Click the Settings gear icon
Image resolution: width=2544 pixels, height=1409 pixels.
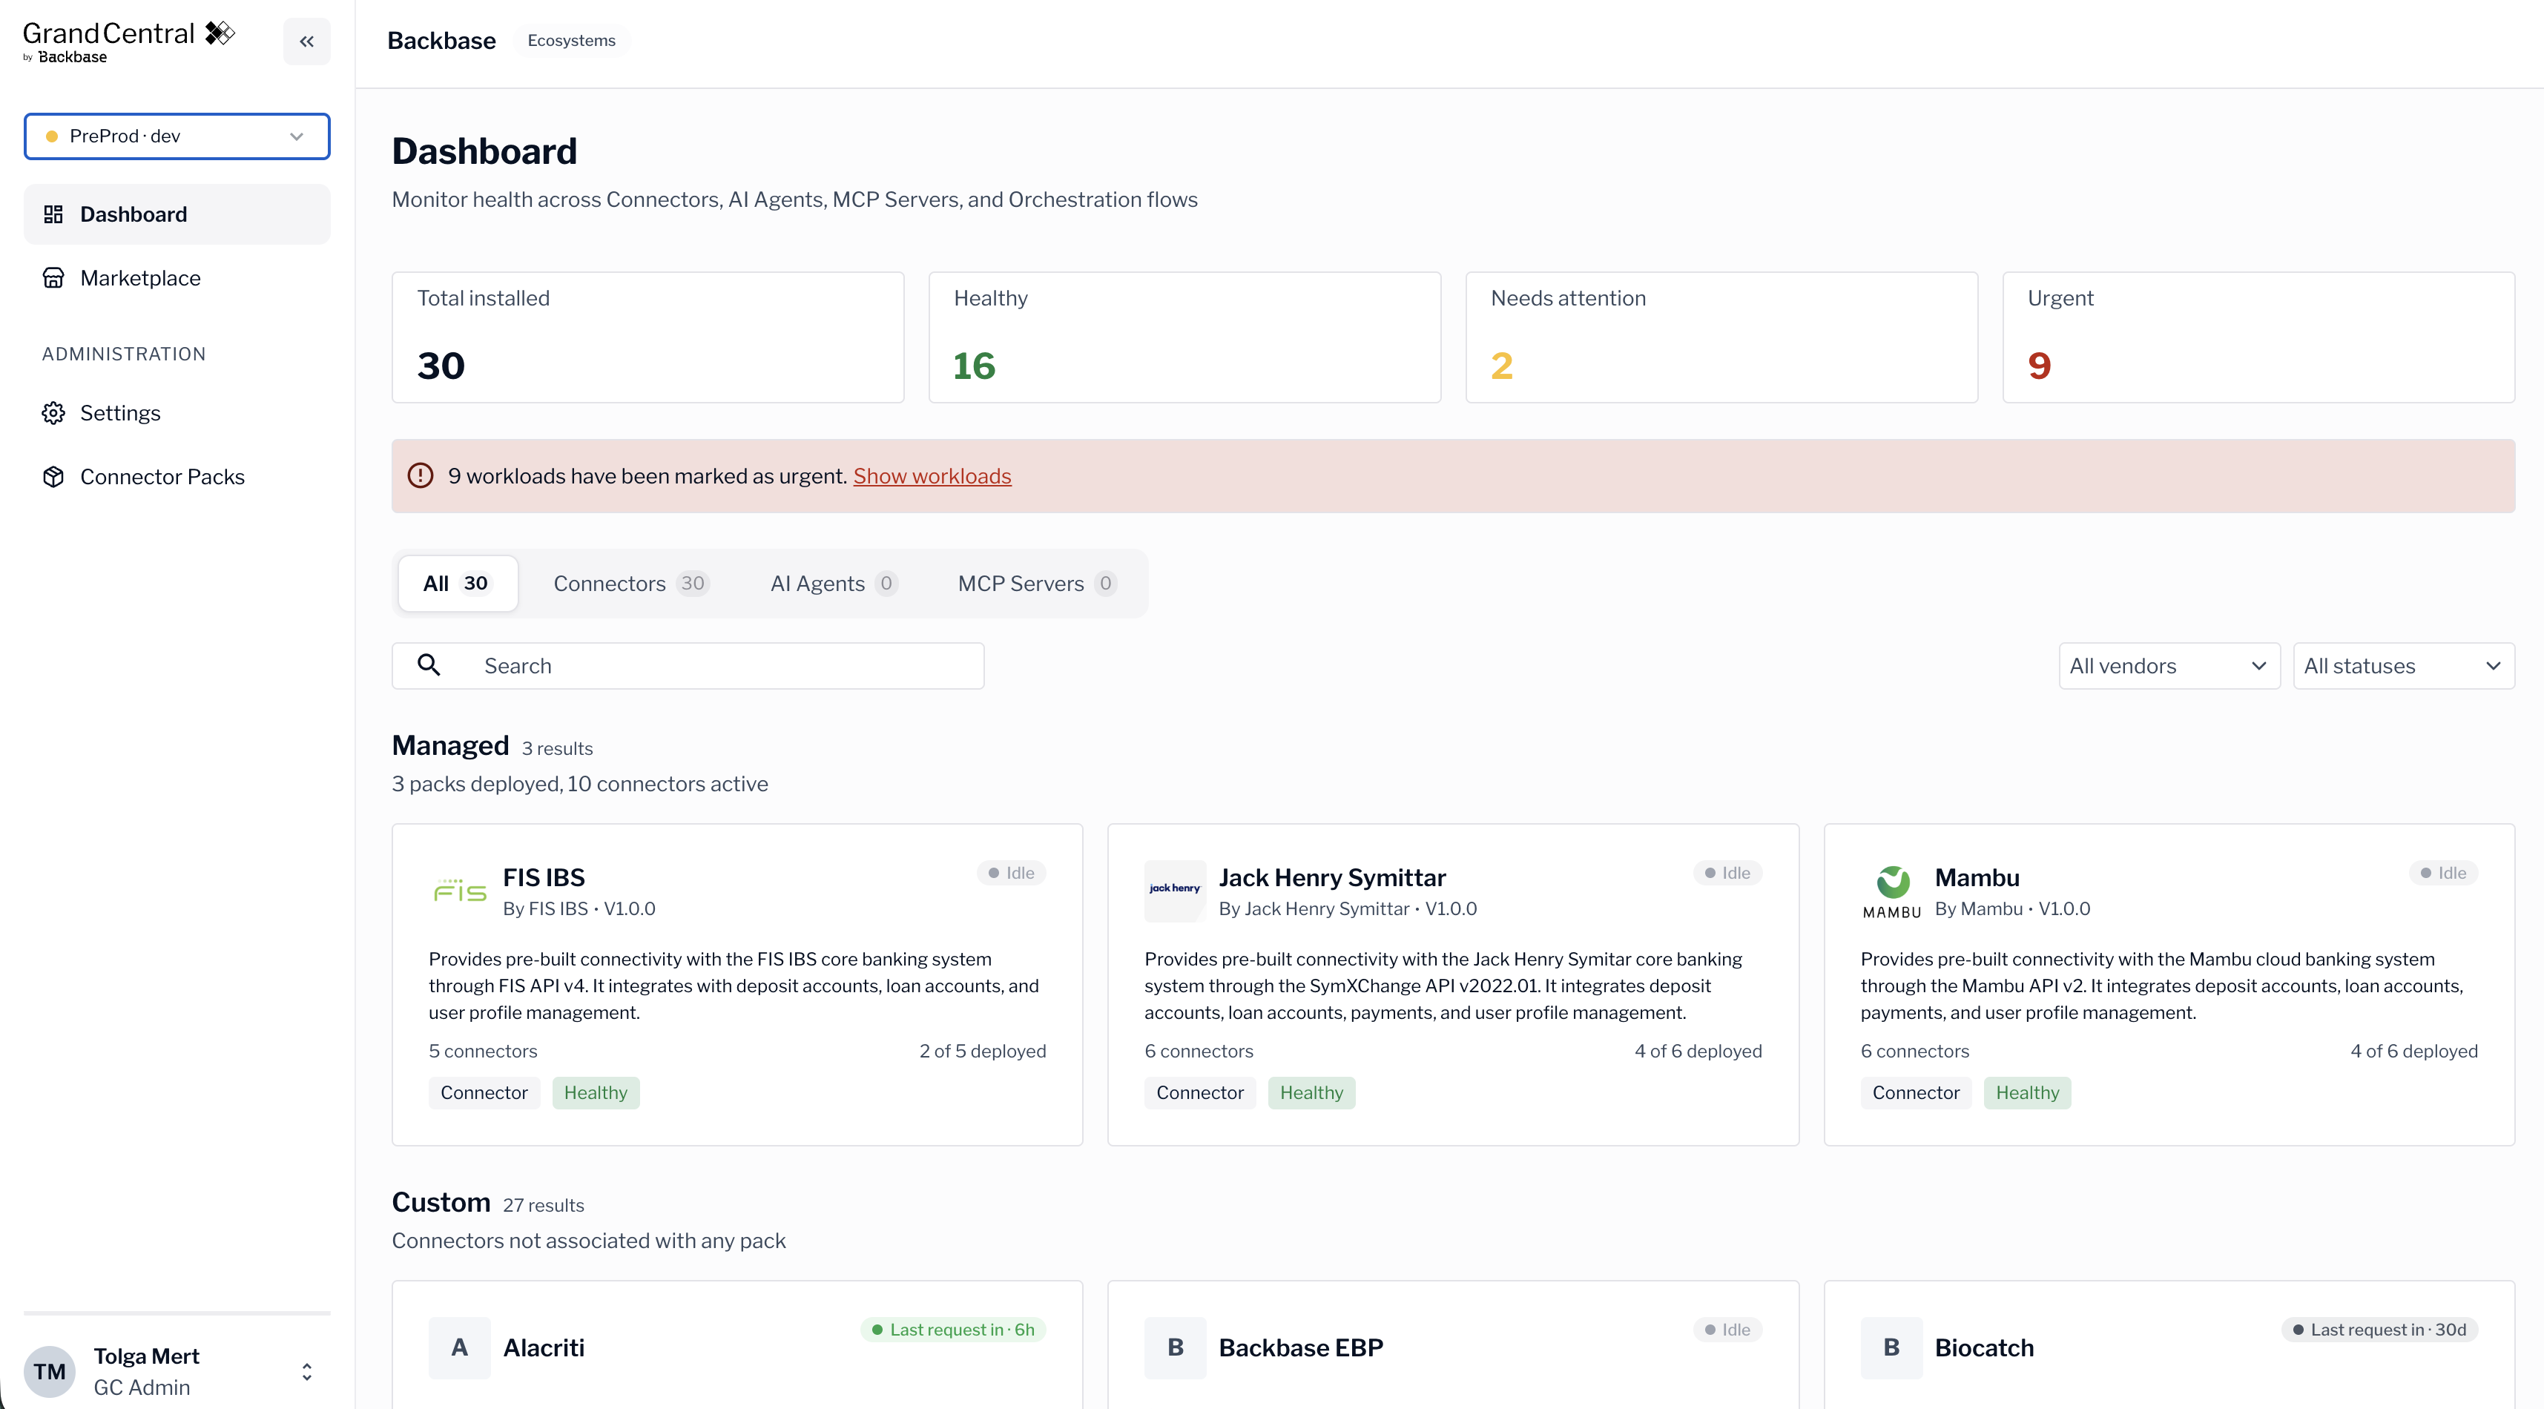click(x=53, y=413)
